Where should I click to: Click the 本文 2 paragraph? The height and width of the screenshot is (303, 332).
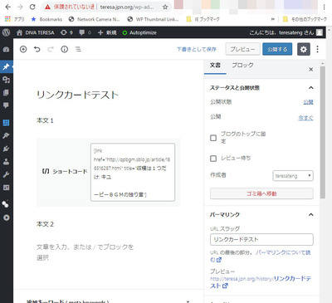pyautogui.click(x=45, y=224)
